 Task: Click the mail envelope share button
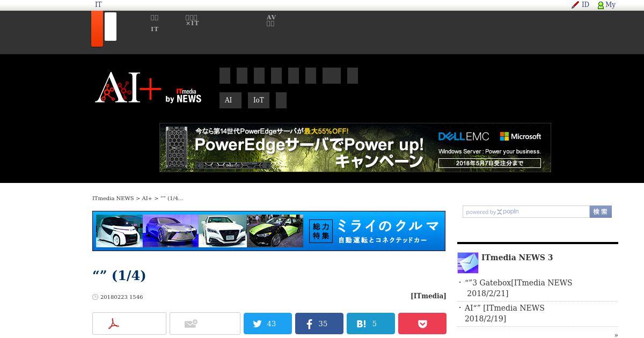coord(205,324)
